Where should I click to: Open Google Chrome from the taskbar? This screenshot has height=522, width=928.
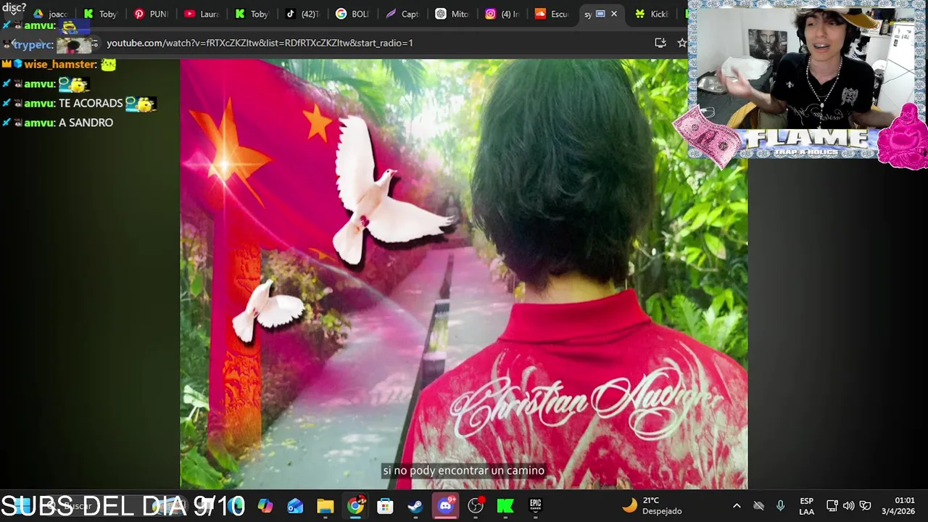[355, 506]
